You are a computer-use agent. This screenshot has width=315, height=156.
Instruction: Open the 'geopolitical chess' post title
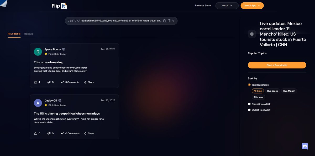click(67, 114)
